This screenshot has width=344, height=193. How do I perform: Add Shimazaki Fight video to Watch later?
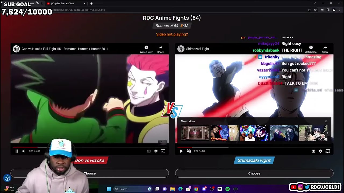(311, 49)
